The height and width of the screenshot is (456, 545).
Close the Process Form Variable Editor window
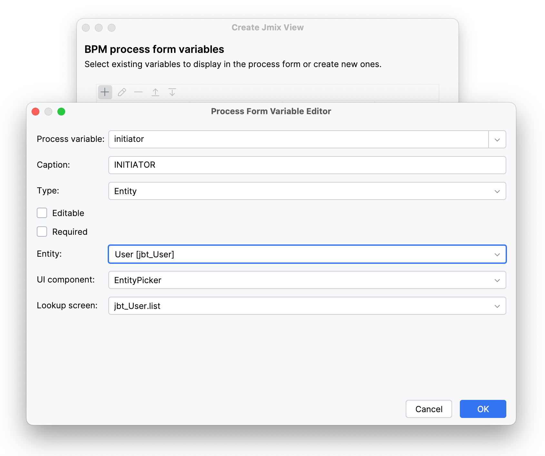pyautogui.click(x=35, y=112)
